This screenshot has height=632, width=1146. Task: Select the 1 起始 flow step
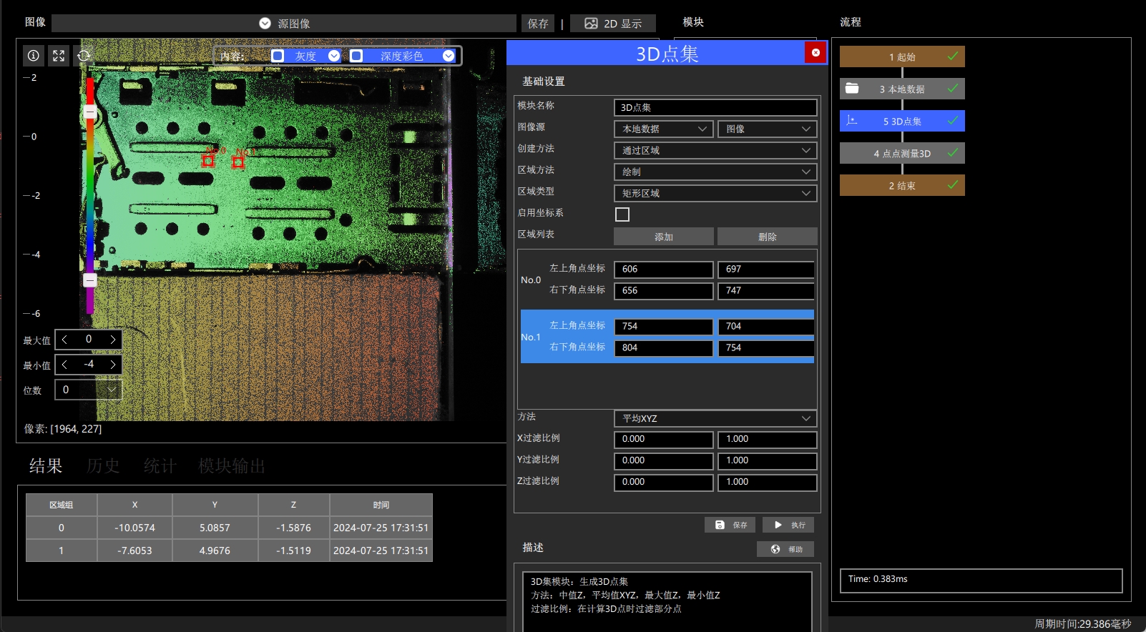[x=902, y=56]
